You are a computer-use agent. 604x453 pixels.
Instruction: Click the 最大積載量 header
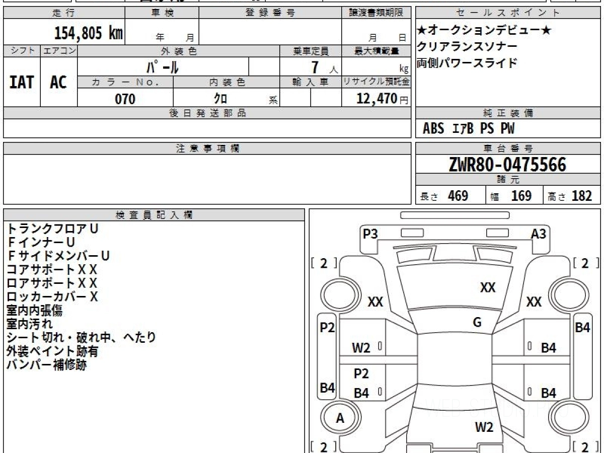(376, 51)
